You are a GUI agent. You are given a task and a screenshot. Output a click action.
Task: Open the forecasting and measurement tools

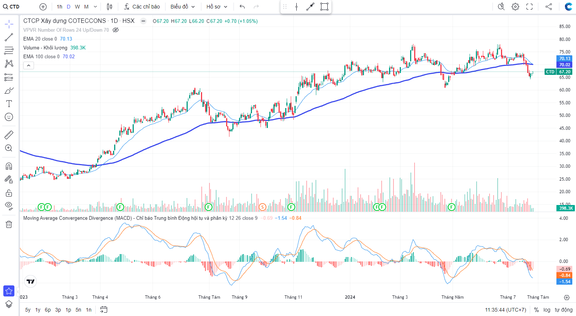point(9,77)
